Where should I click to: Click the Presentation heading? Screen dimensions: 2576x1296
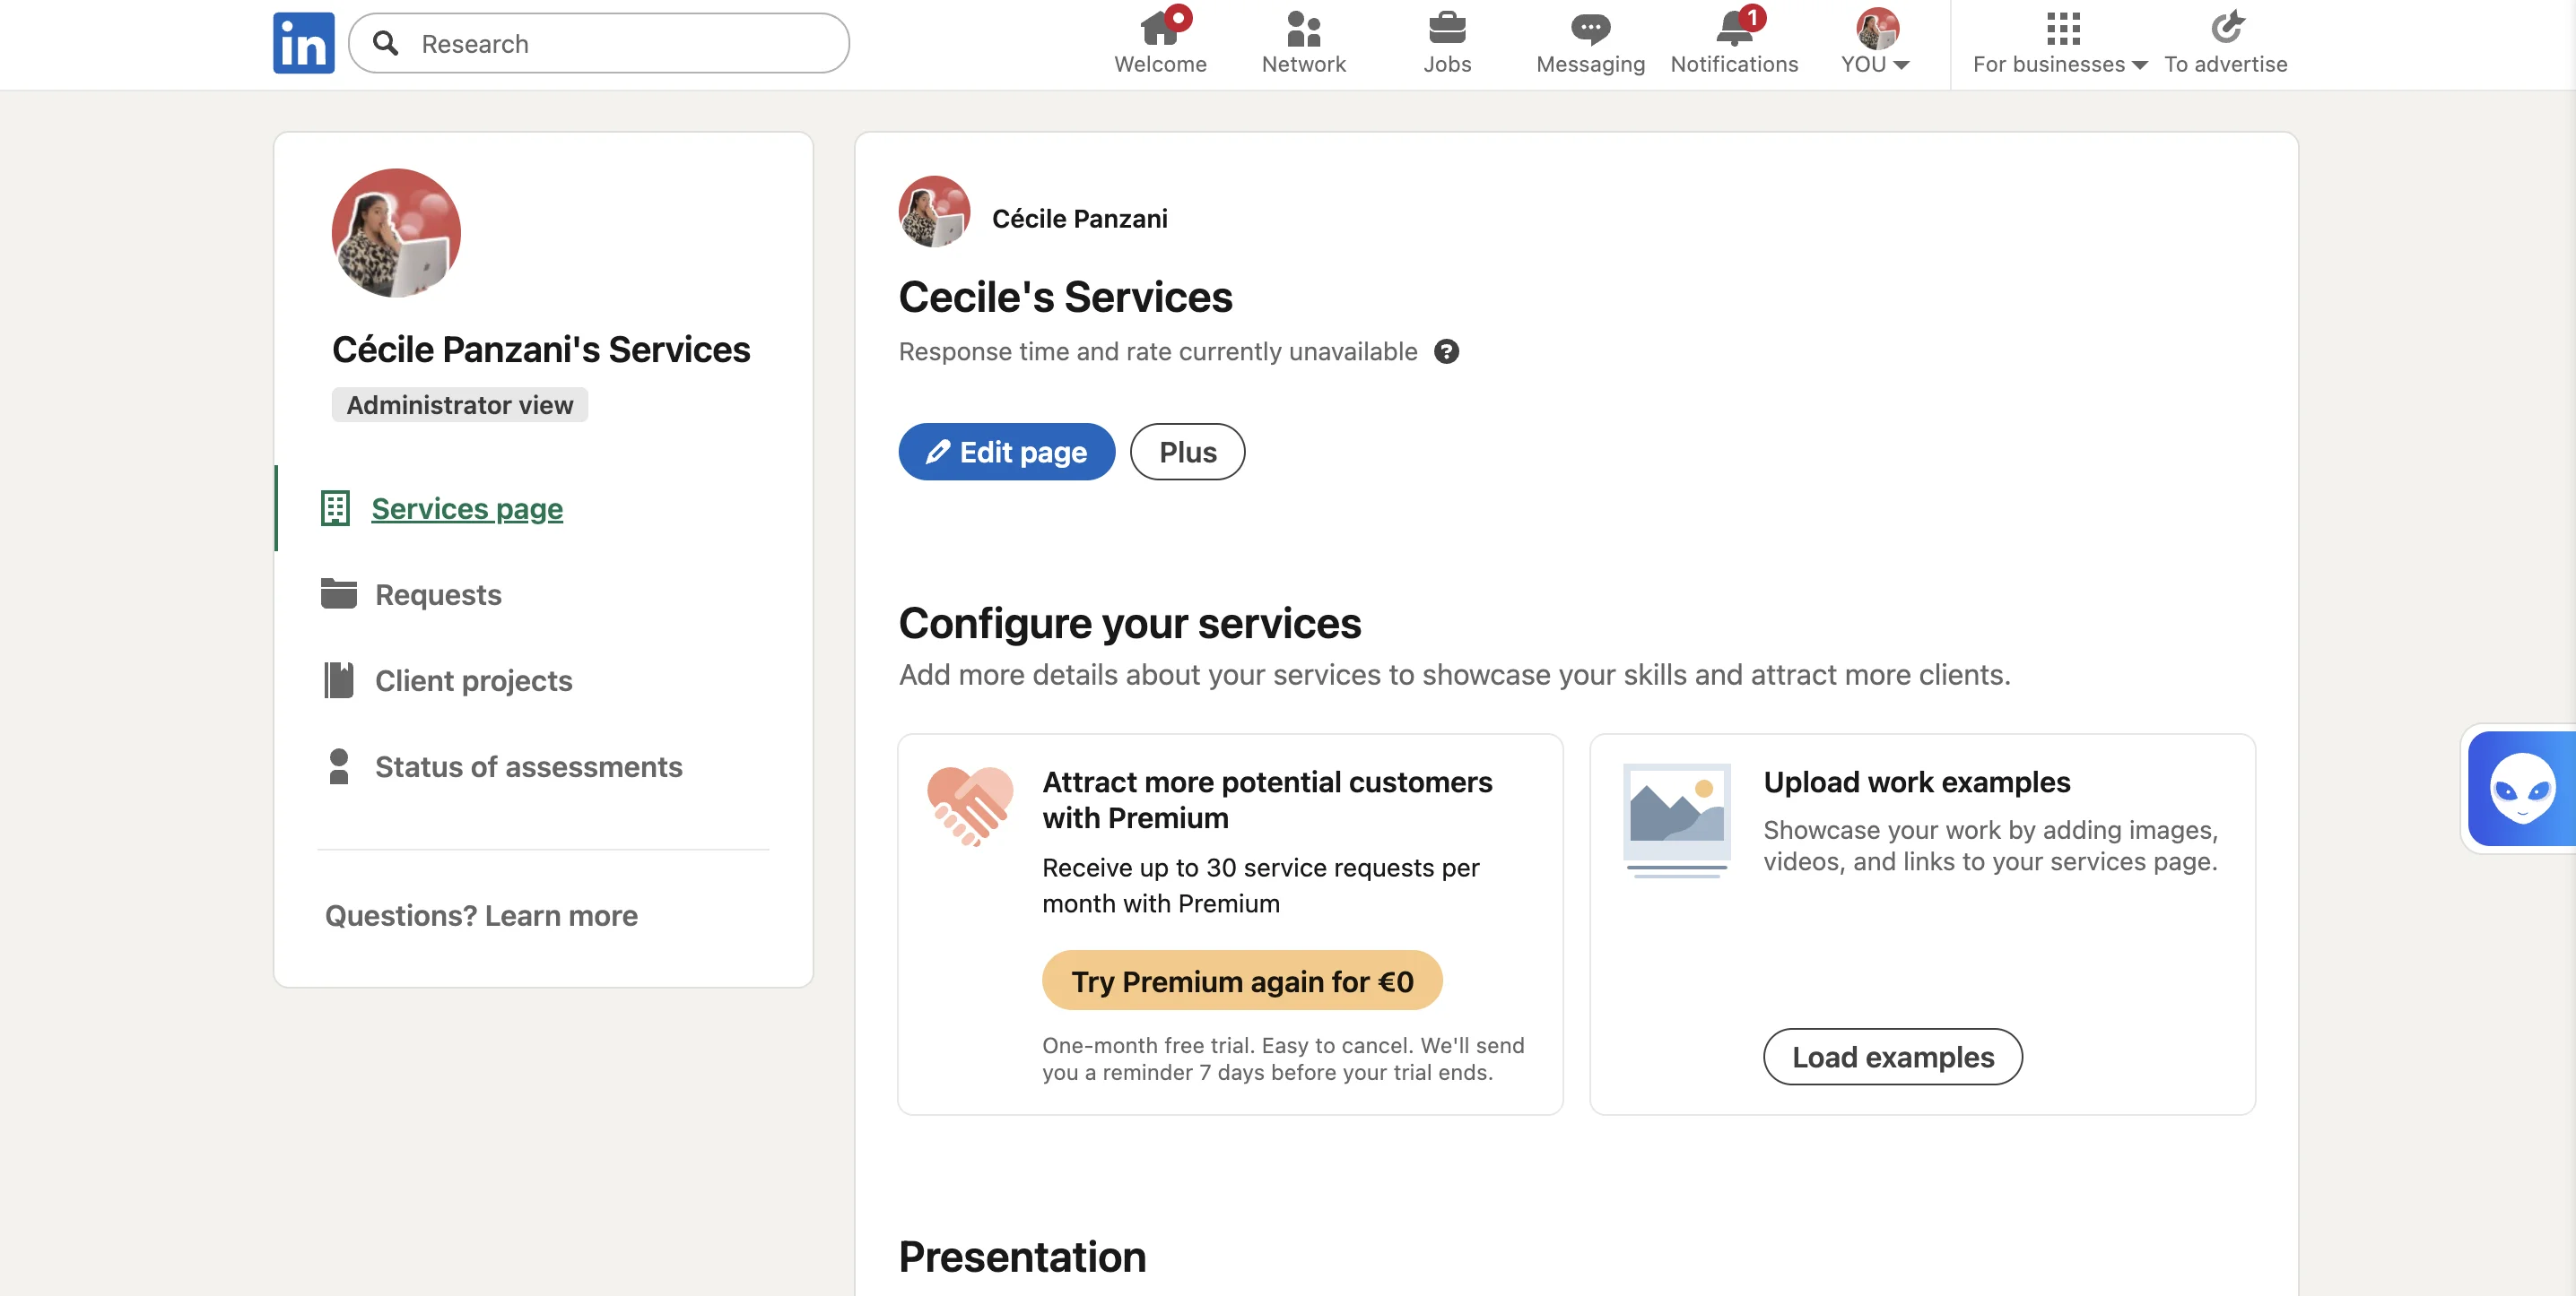click(x=1022, y=1256)
